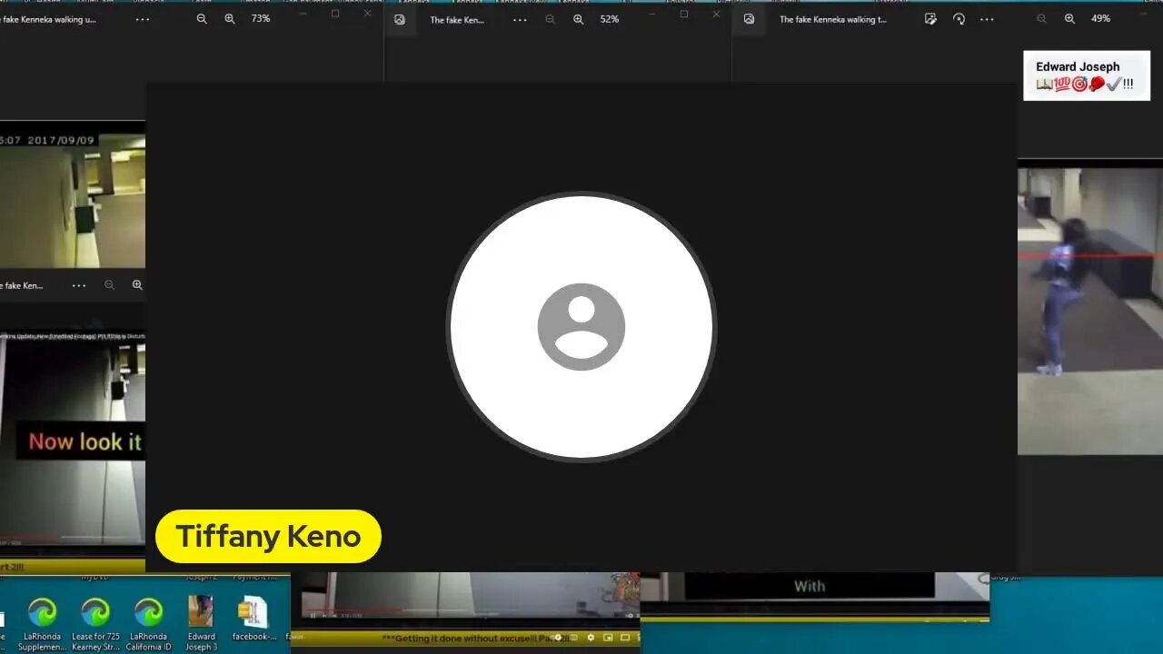Click the 'With' caption video window
Image resolution: width=1163 pixels, height=654 pixels.
(x=814, y=586)
